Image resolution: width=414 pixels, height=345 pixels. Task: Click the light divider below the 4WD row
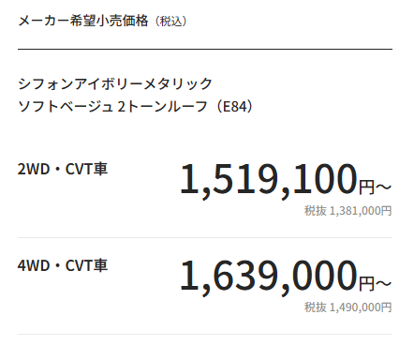click(205, 334)
